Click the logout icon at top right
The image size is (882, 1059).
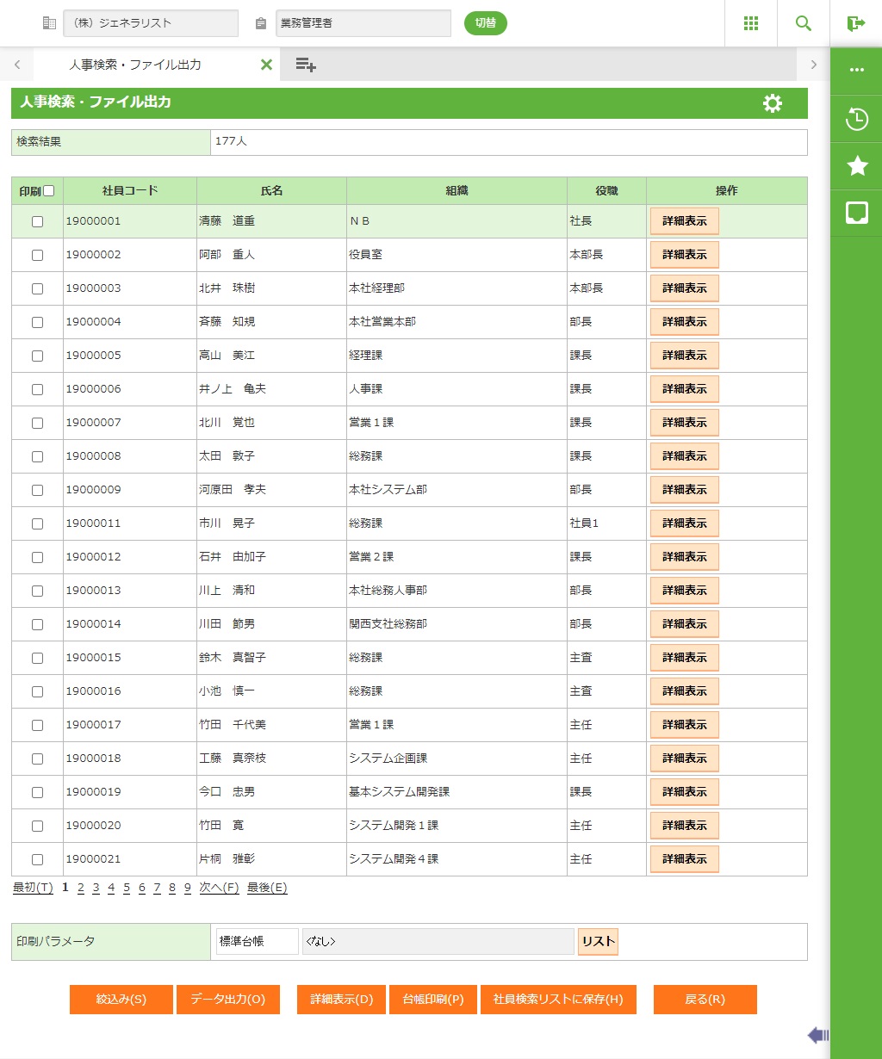click(x=855, y=23)
